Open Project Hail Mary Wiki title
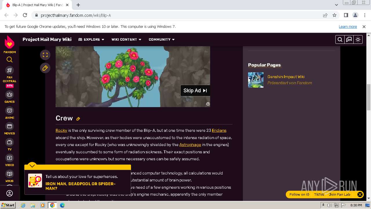The image size is (371, 209). click(x=47, y=39)
